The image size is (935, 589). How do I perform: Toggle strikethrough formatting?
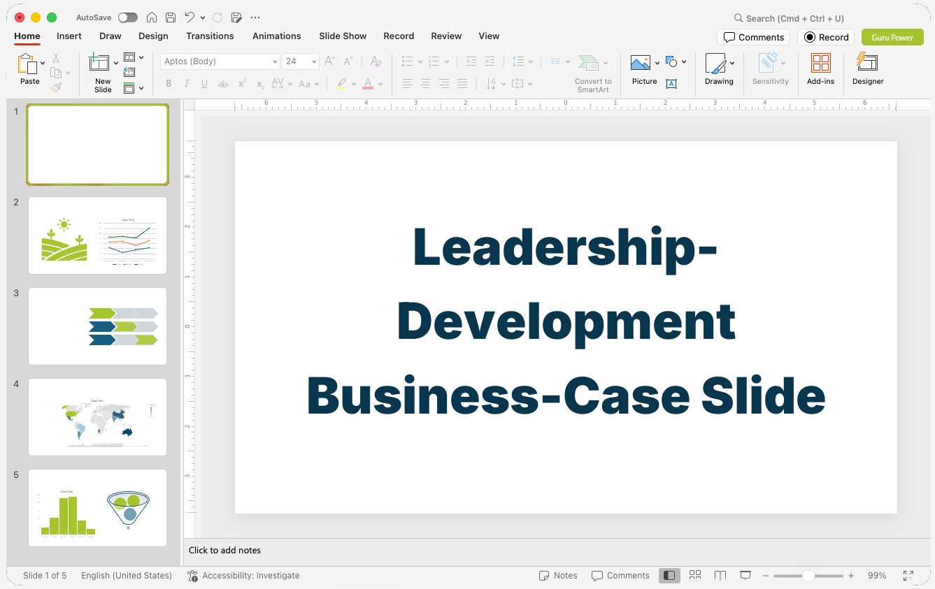pyautogui.click(x=223, y=84)
